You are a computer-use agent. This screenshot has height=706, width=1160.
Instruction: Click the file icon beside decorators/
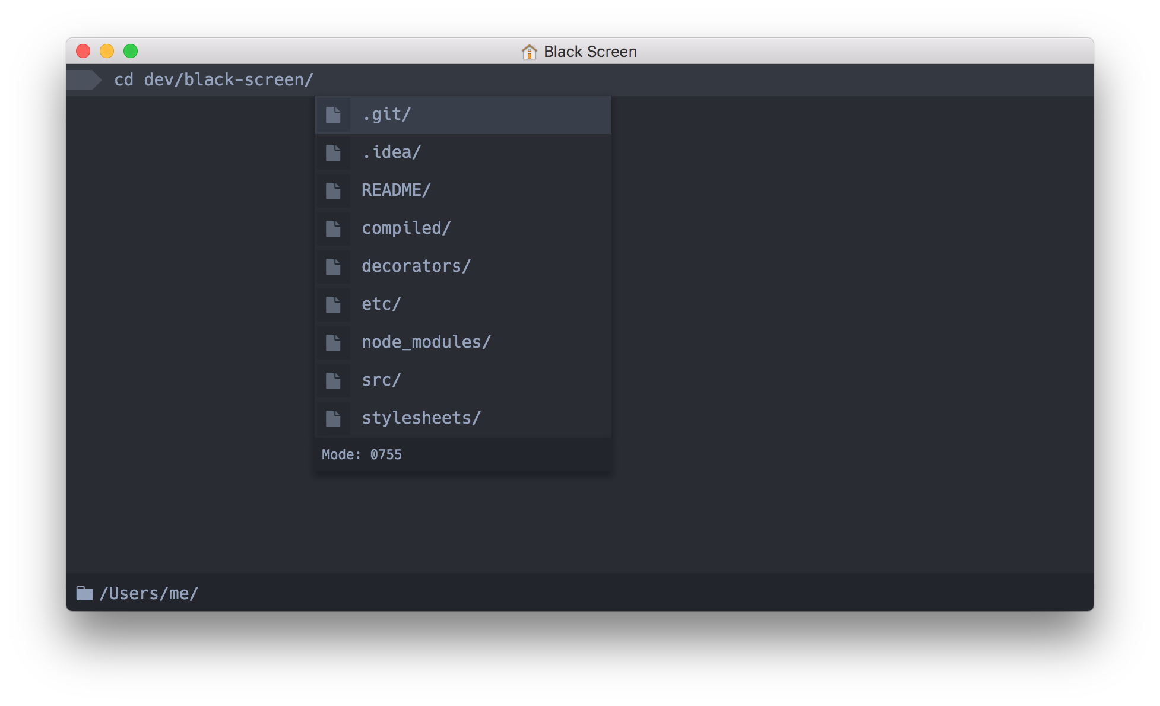point(333,267)
